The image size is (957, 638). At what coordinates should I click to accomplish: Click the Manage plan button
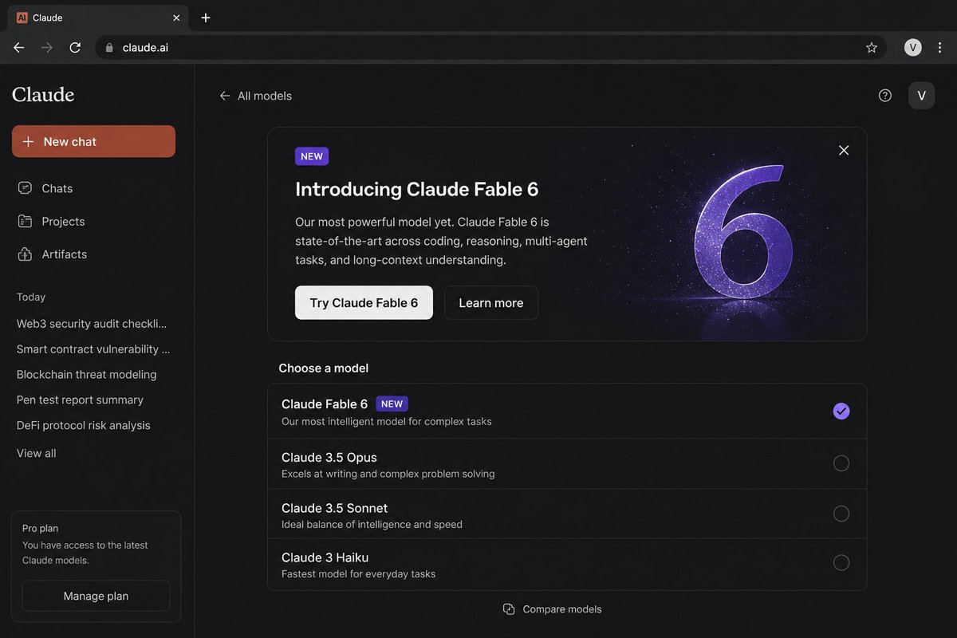click(96, 596)
